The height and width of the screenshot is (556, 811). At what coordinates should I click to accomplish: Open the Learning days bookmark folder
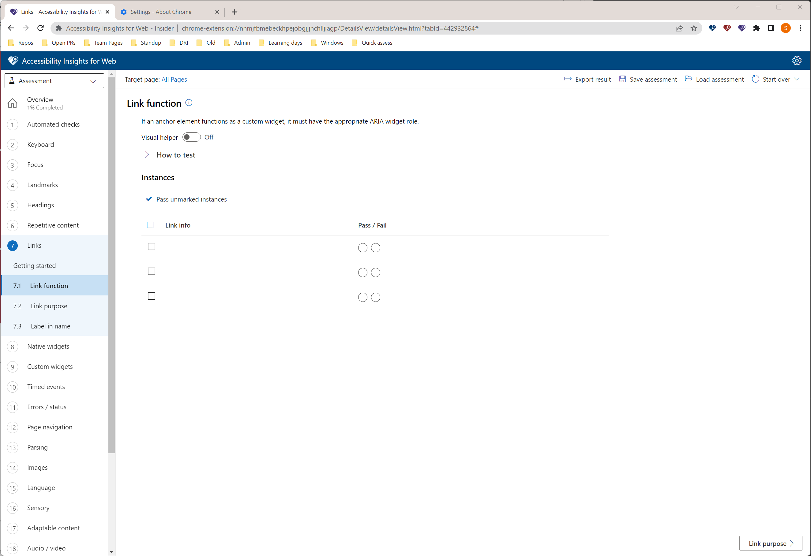(x=285, y=43)
